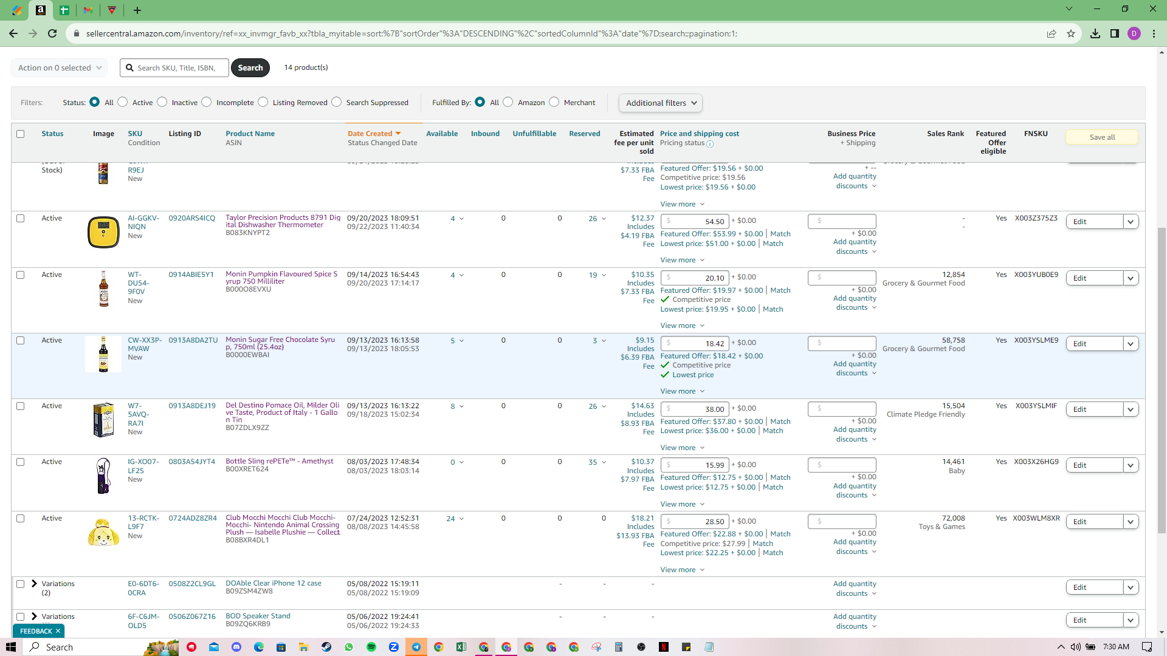Click the page vertical scrollbar
Screen dimensions: 1167x656
click(x=1162, y=380)
